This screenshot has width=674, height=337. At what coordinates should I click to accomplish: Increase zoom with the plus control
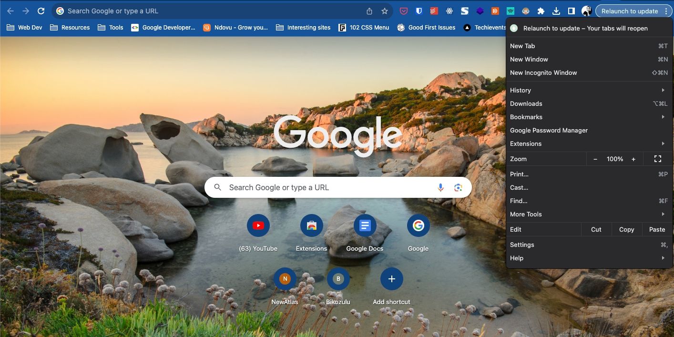click(633, 159)
